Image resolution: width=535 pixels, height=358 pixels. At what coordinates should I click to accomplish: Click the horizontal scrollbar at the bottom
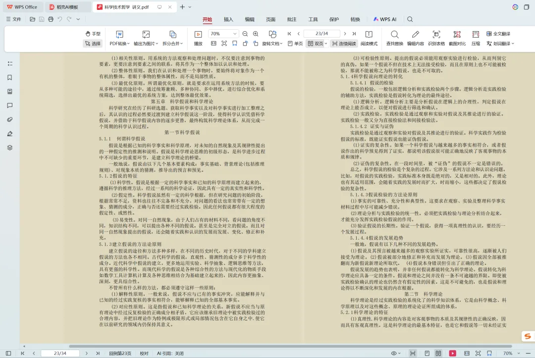290,346
